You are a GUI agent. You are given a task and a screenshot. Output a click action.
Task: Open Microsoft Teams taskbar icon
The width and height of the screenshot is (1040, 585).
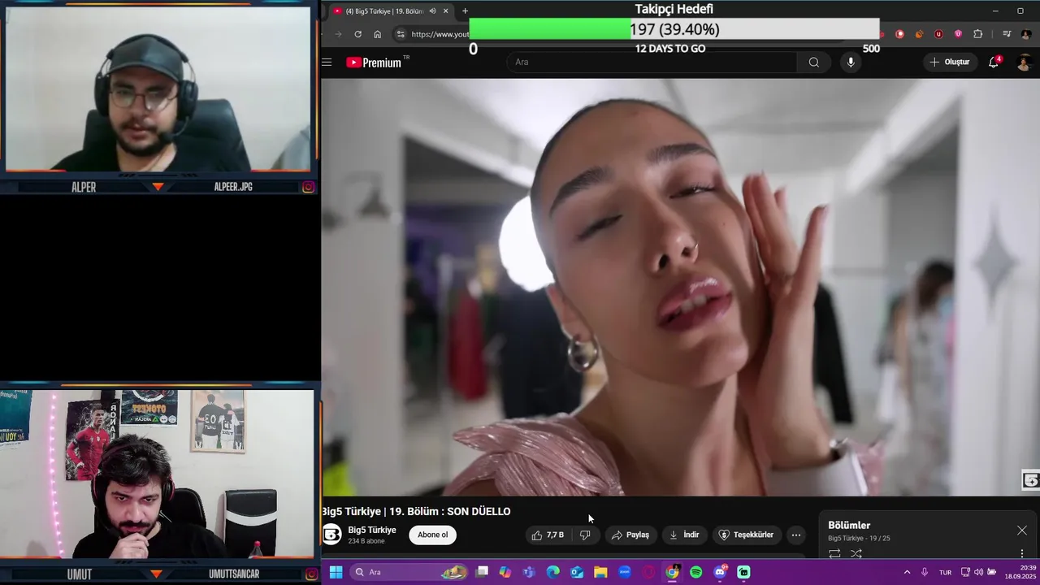pos(529,572)
